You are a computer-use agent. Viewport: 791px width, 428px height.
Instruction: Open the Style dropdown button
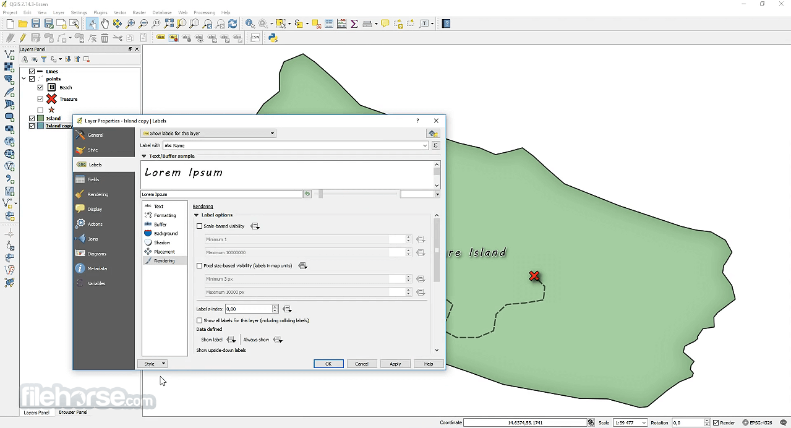click(152, 364)
